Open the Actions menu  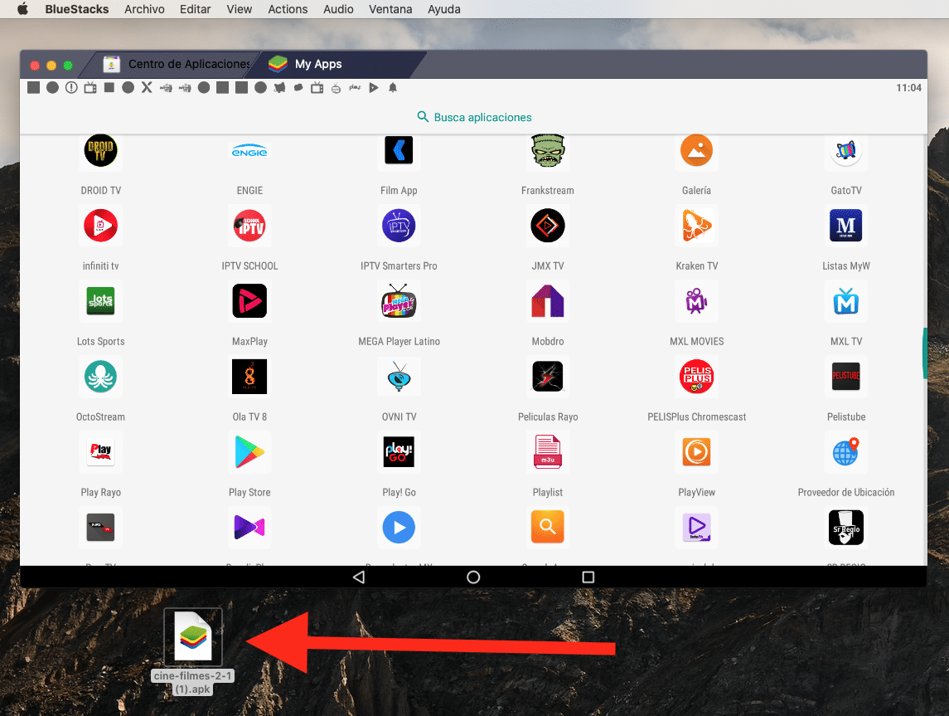pyautogui.click(x=288, y=9)
